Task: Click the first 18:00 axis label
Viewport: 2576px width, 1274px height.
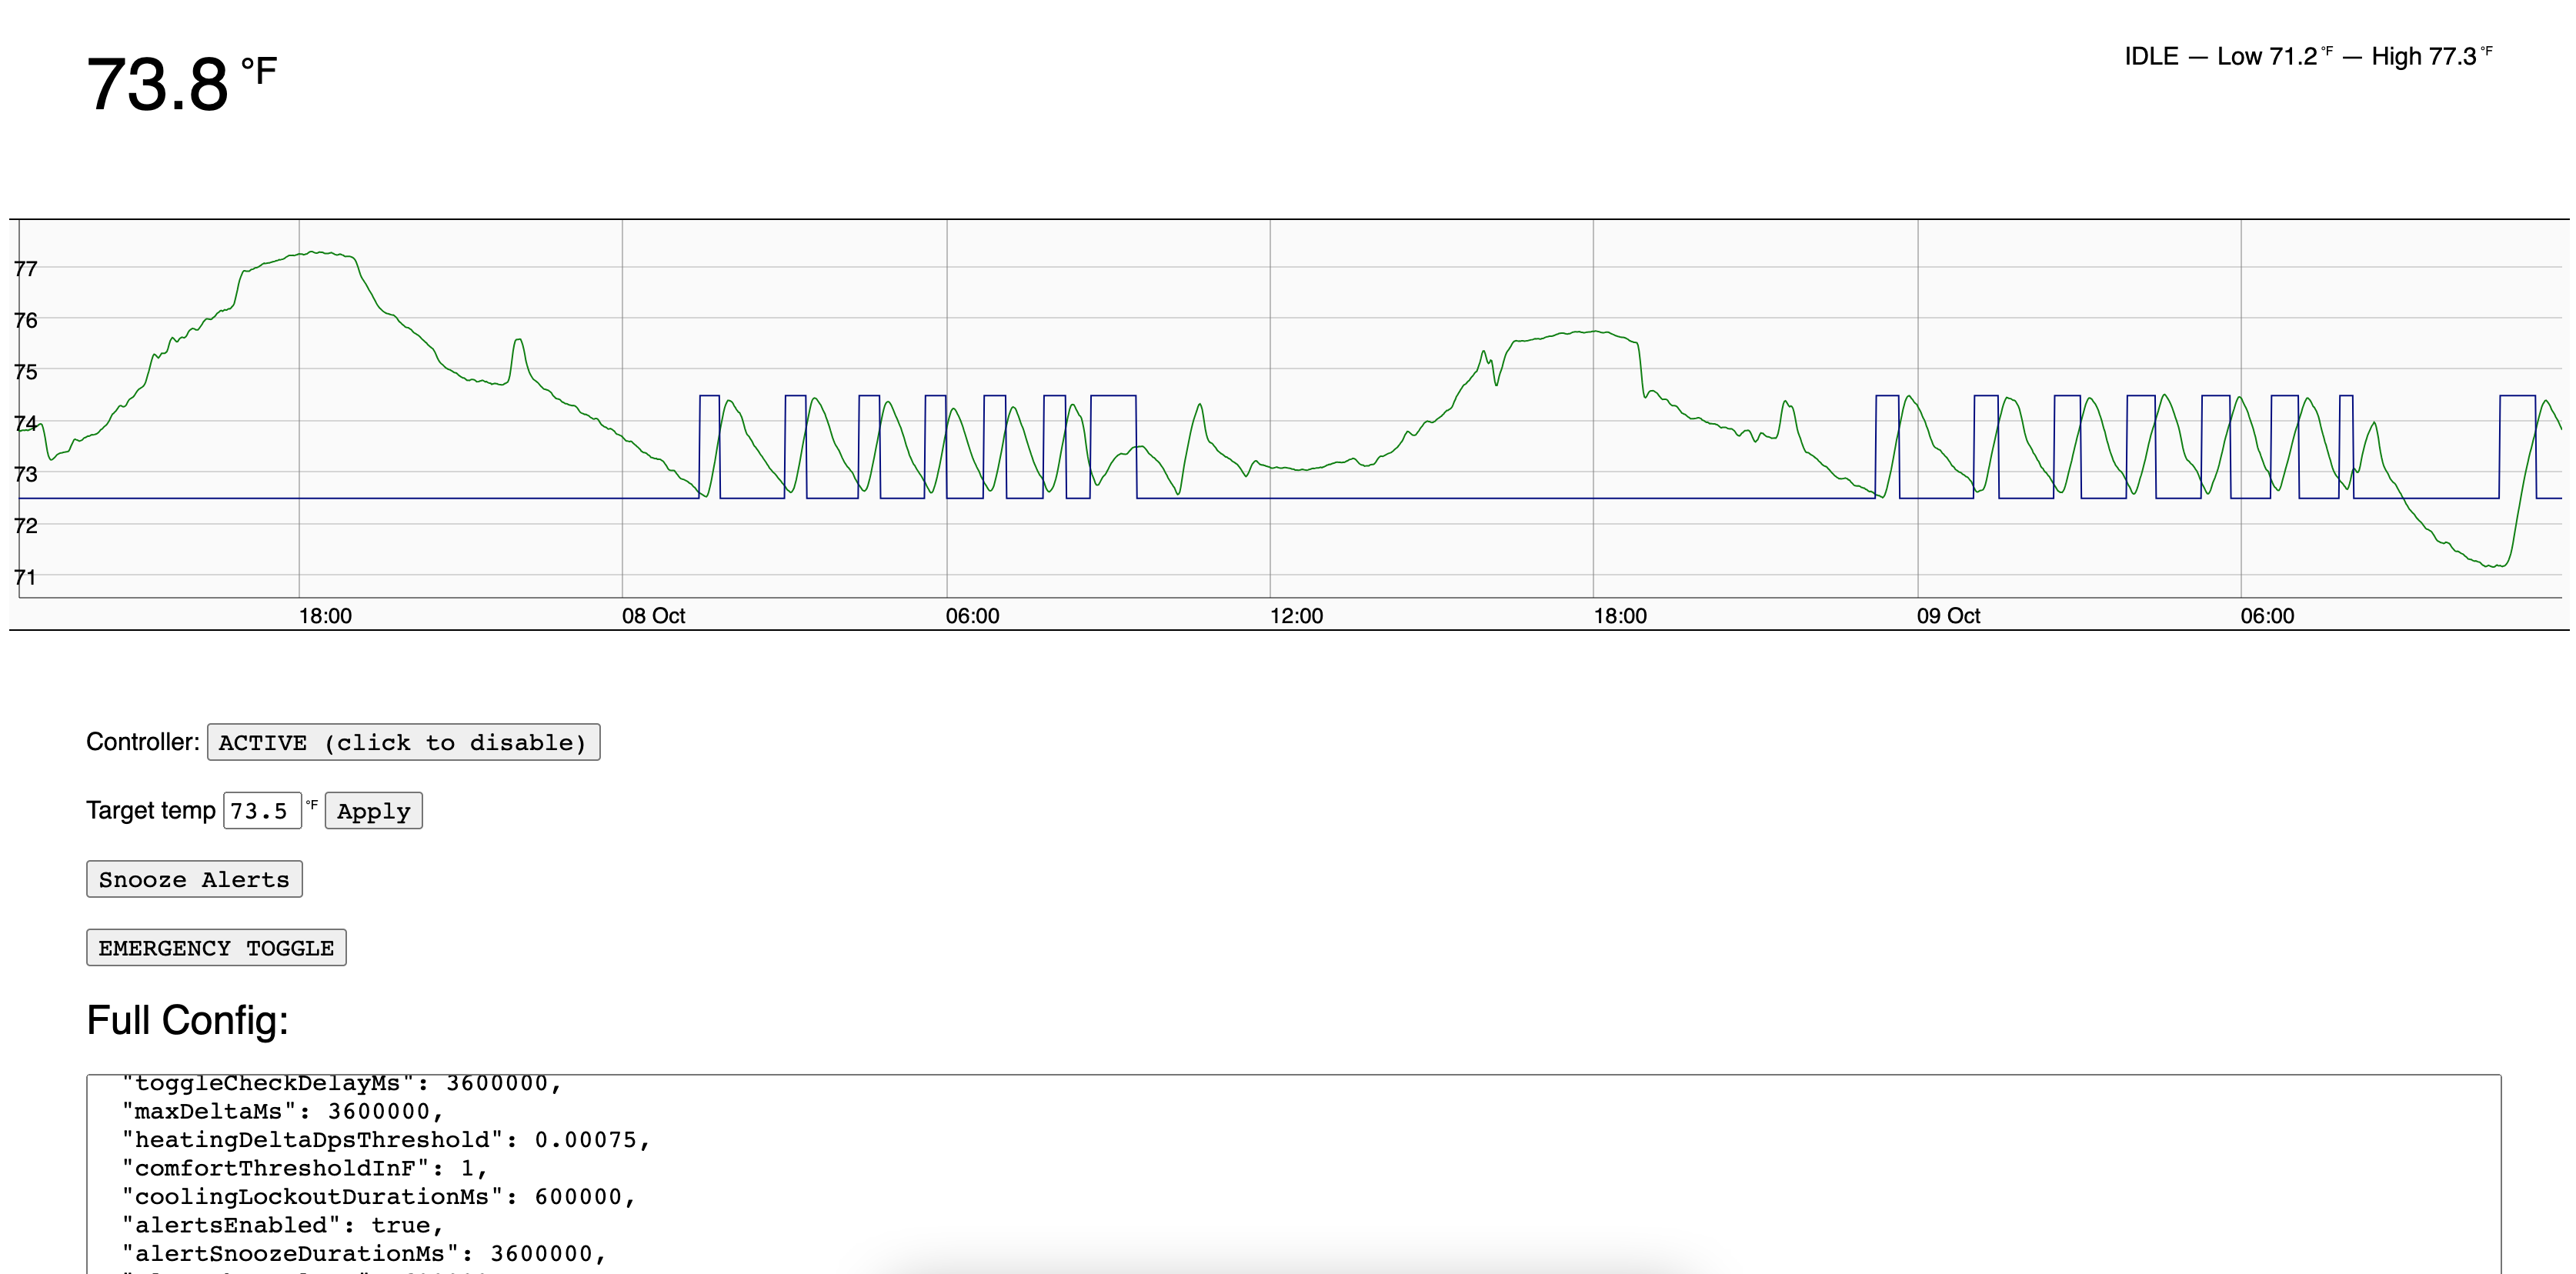Action: (x=325, y=616)
